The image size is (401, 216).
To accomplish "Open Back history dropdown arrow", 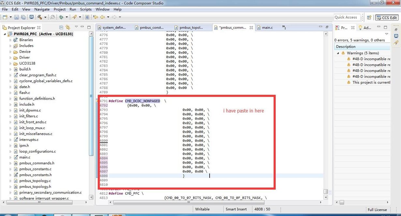I will (x=108, y=17).
